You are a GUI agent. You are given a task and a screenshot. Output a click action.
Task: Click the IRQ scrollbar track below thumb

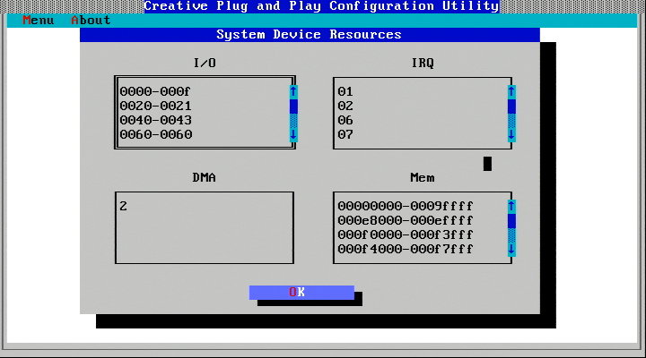(511, 121)
